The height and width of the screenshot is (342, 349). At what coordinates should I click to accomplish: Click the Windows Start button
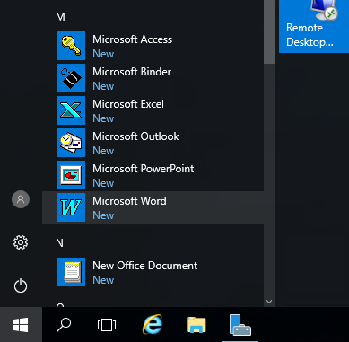(21, 325)
